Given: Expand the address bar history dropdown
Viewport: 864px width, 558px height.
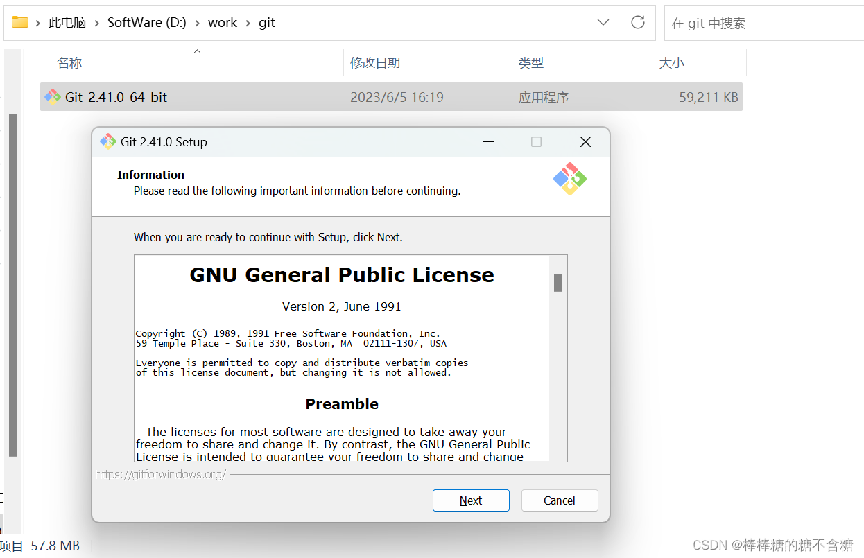Looking at the screenshot, I should [603, 22].
